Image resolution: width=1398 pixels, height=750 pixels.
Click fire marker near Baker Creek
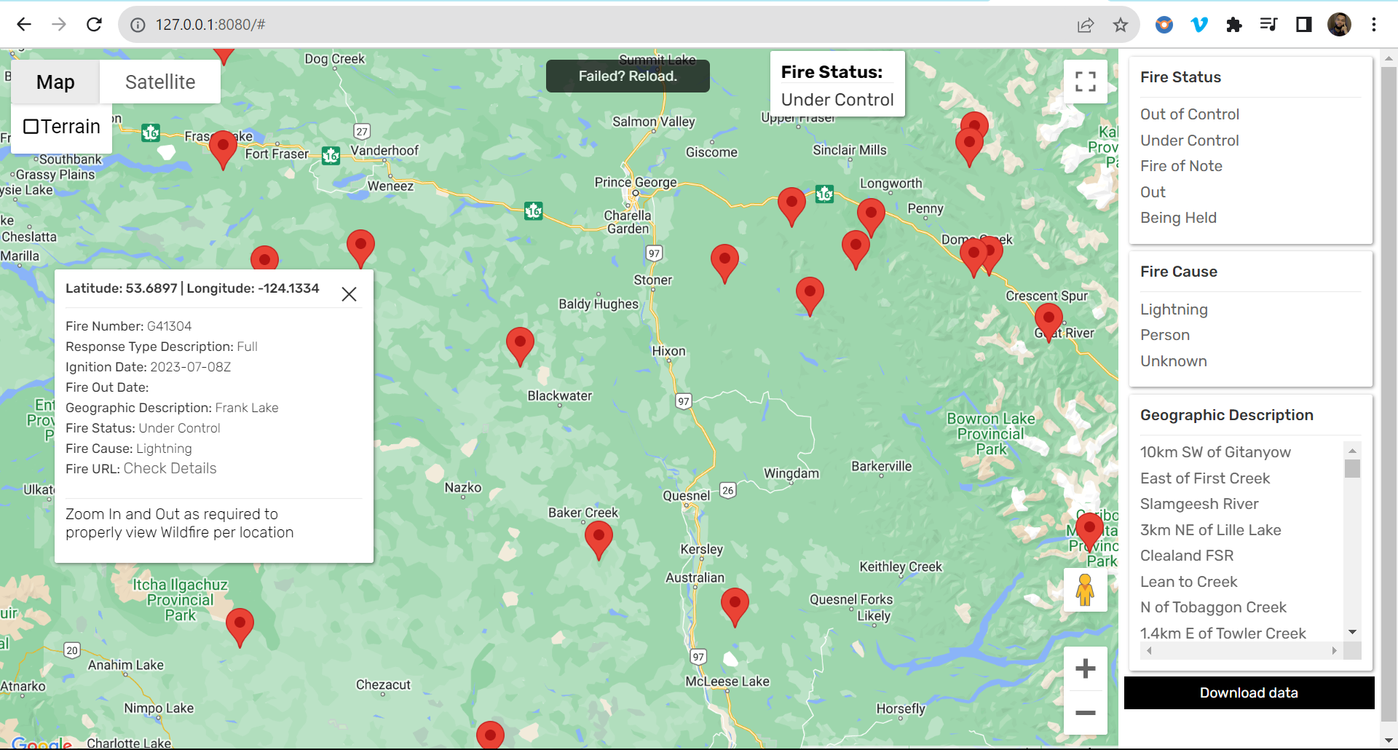tap(599, 541)
